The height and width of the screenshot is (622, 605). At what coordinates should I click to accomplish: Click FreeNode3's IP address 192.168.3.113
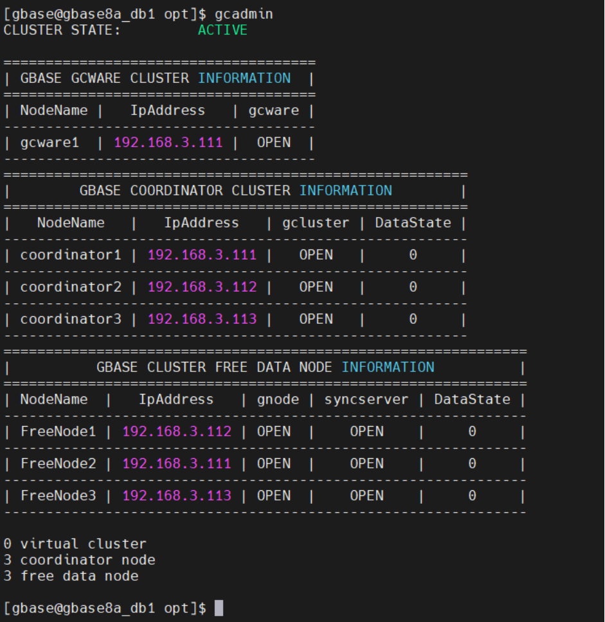pos(177,495)
